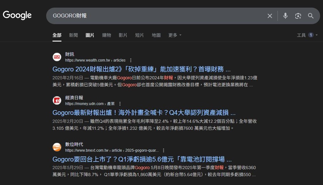Click the bnext.com.tw URL

pyautogui.click(x=112, y=150)
